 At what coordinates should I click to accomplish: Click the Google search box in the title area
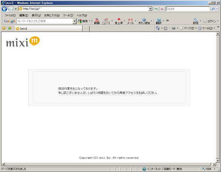[187, 9]
